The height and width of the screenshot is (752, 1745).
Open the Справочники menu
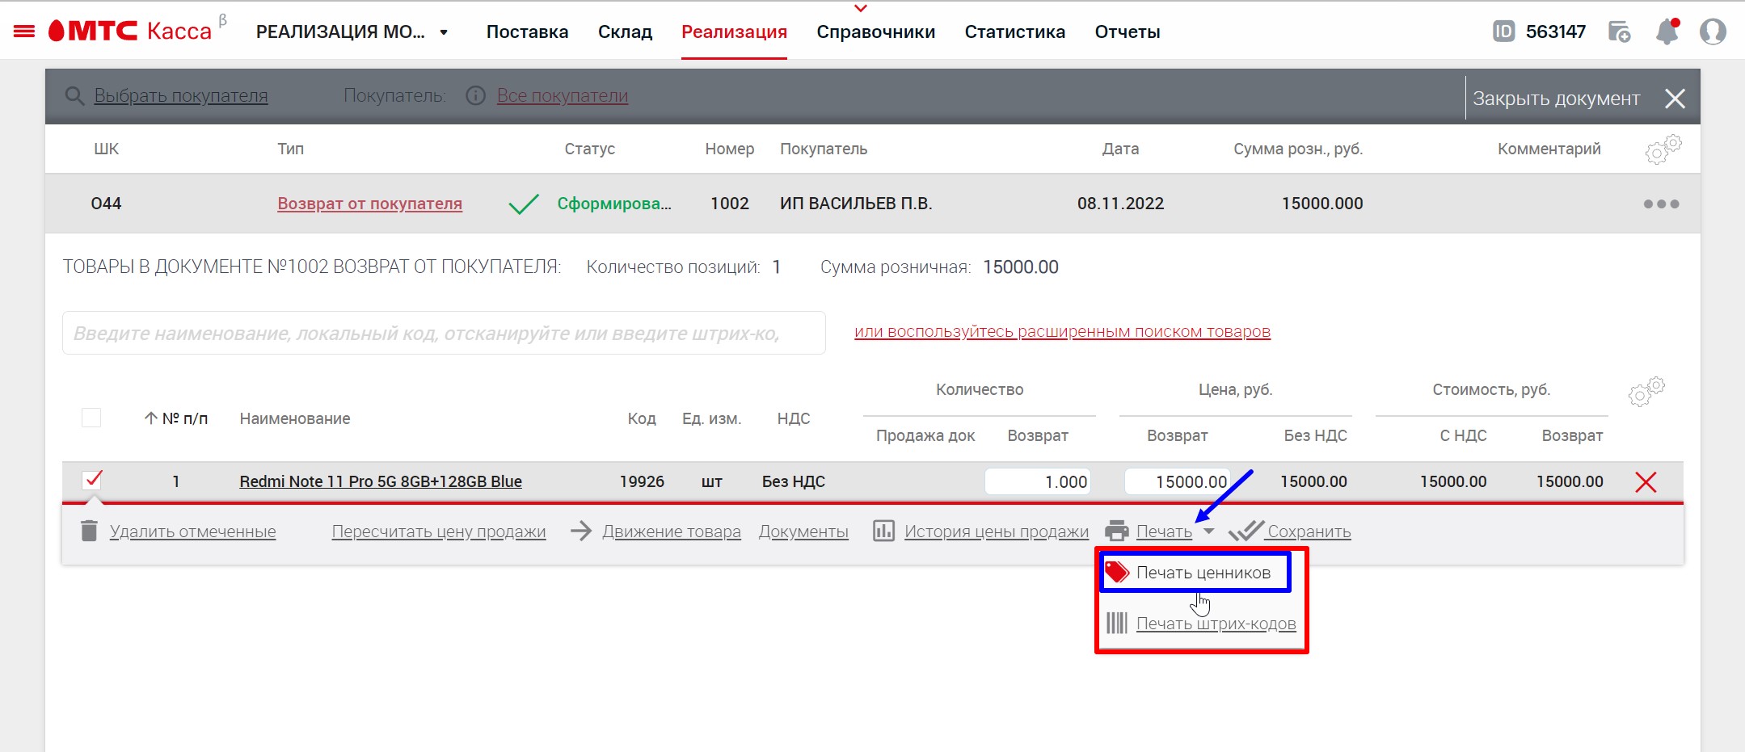coord(875,32)
